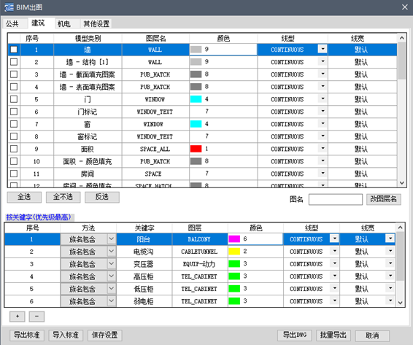The height and width of the screenshot is (345, 413).
Task: Click yellow swatch for CABLETUNNEL row
Action: pos(234,252)
